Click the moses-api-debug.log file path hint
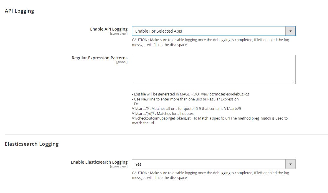This screenshot has width=328, height=193. [190, 94]
